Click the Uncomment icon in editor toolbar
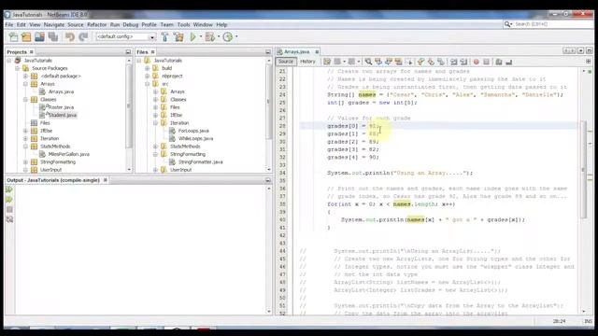The height and width of the screenshot is (336, 598). tap(508, 62)
